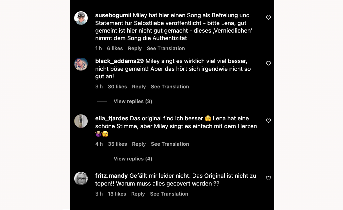Open susebogumil's profile picture
This screenshot has width=343, height=210.
click(81, 18)
